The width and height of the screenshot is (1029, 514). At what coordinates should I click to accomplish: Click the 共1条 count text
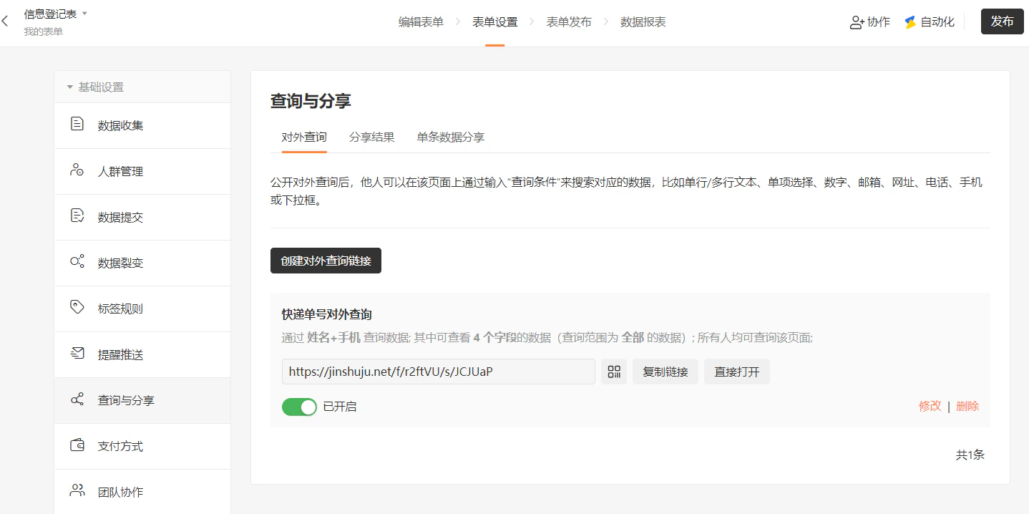click(x=970, y=455)
